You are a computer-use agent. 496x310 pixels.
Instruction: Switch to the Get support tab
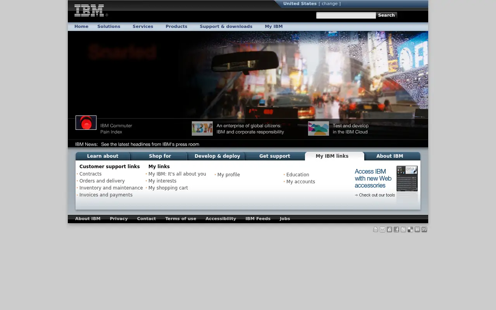(275, 156)
